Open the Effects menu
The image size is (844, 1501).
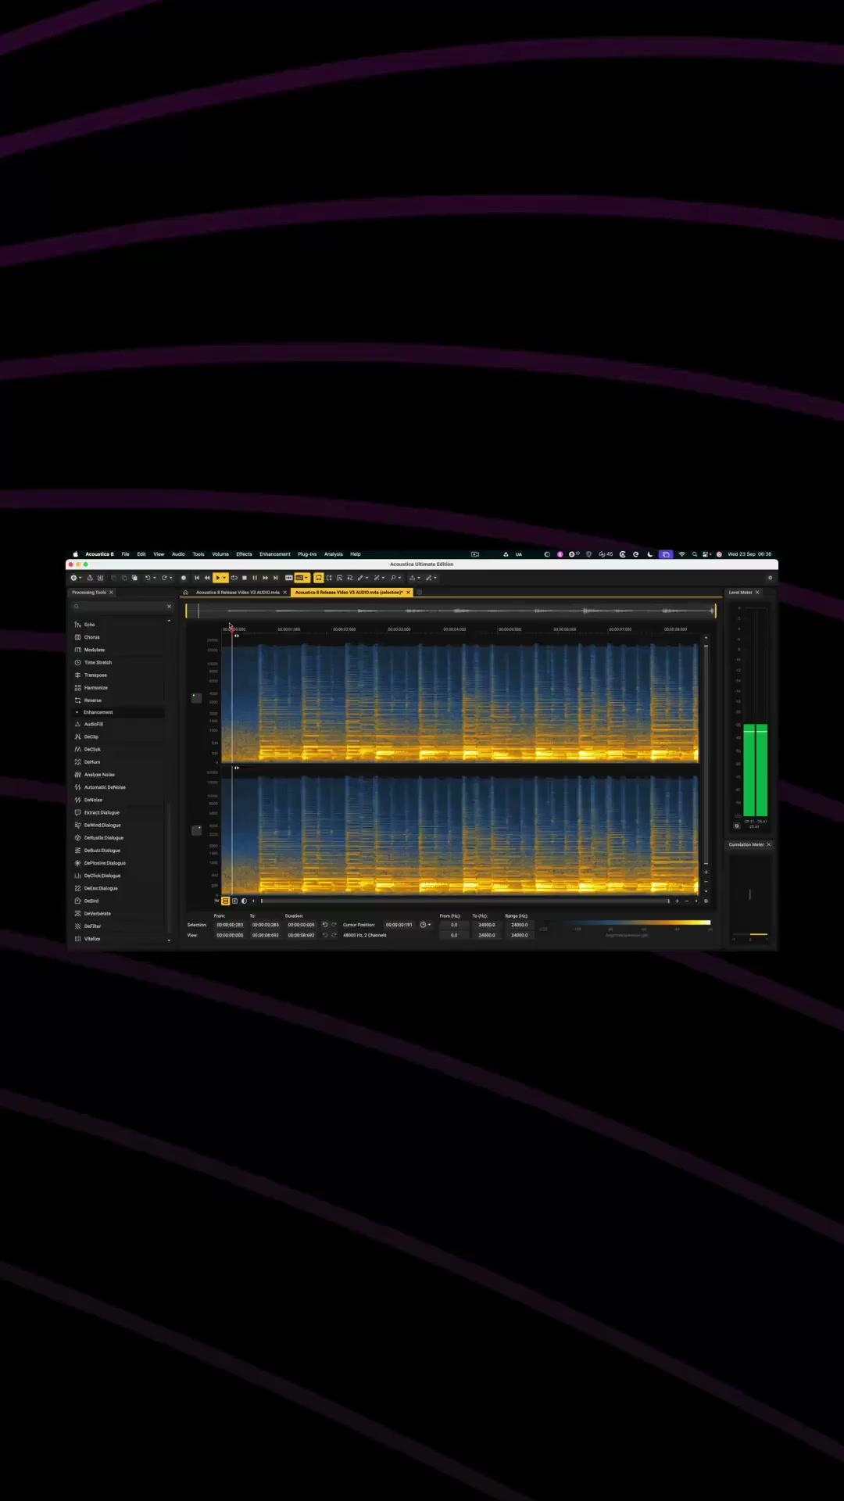coord(244,554)
